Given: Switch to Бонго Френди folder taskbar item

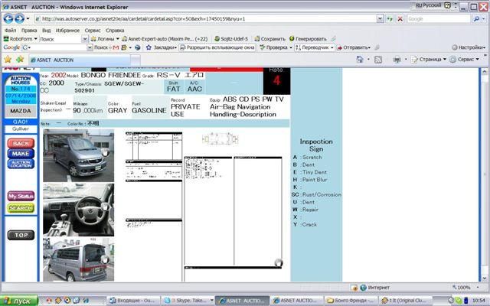Looking at the screenshot, I should (351, 301).
